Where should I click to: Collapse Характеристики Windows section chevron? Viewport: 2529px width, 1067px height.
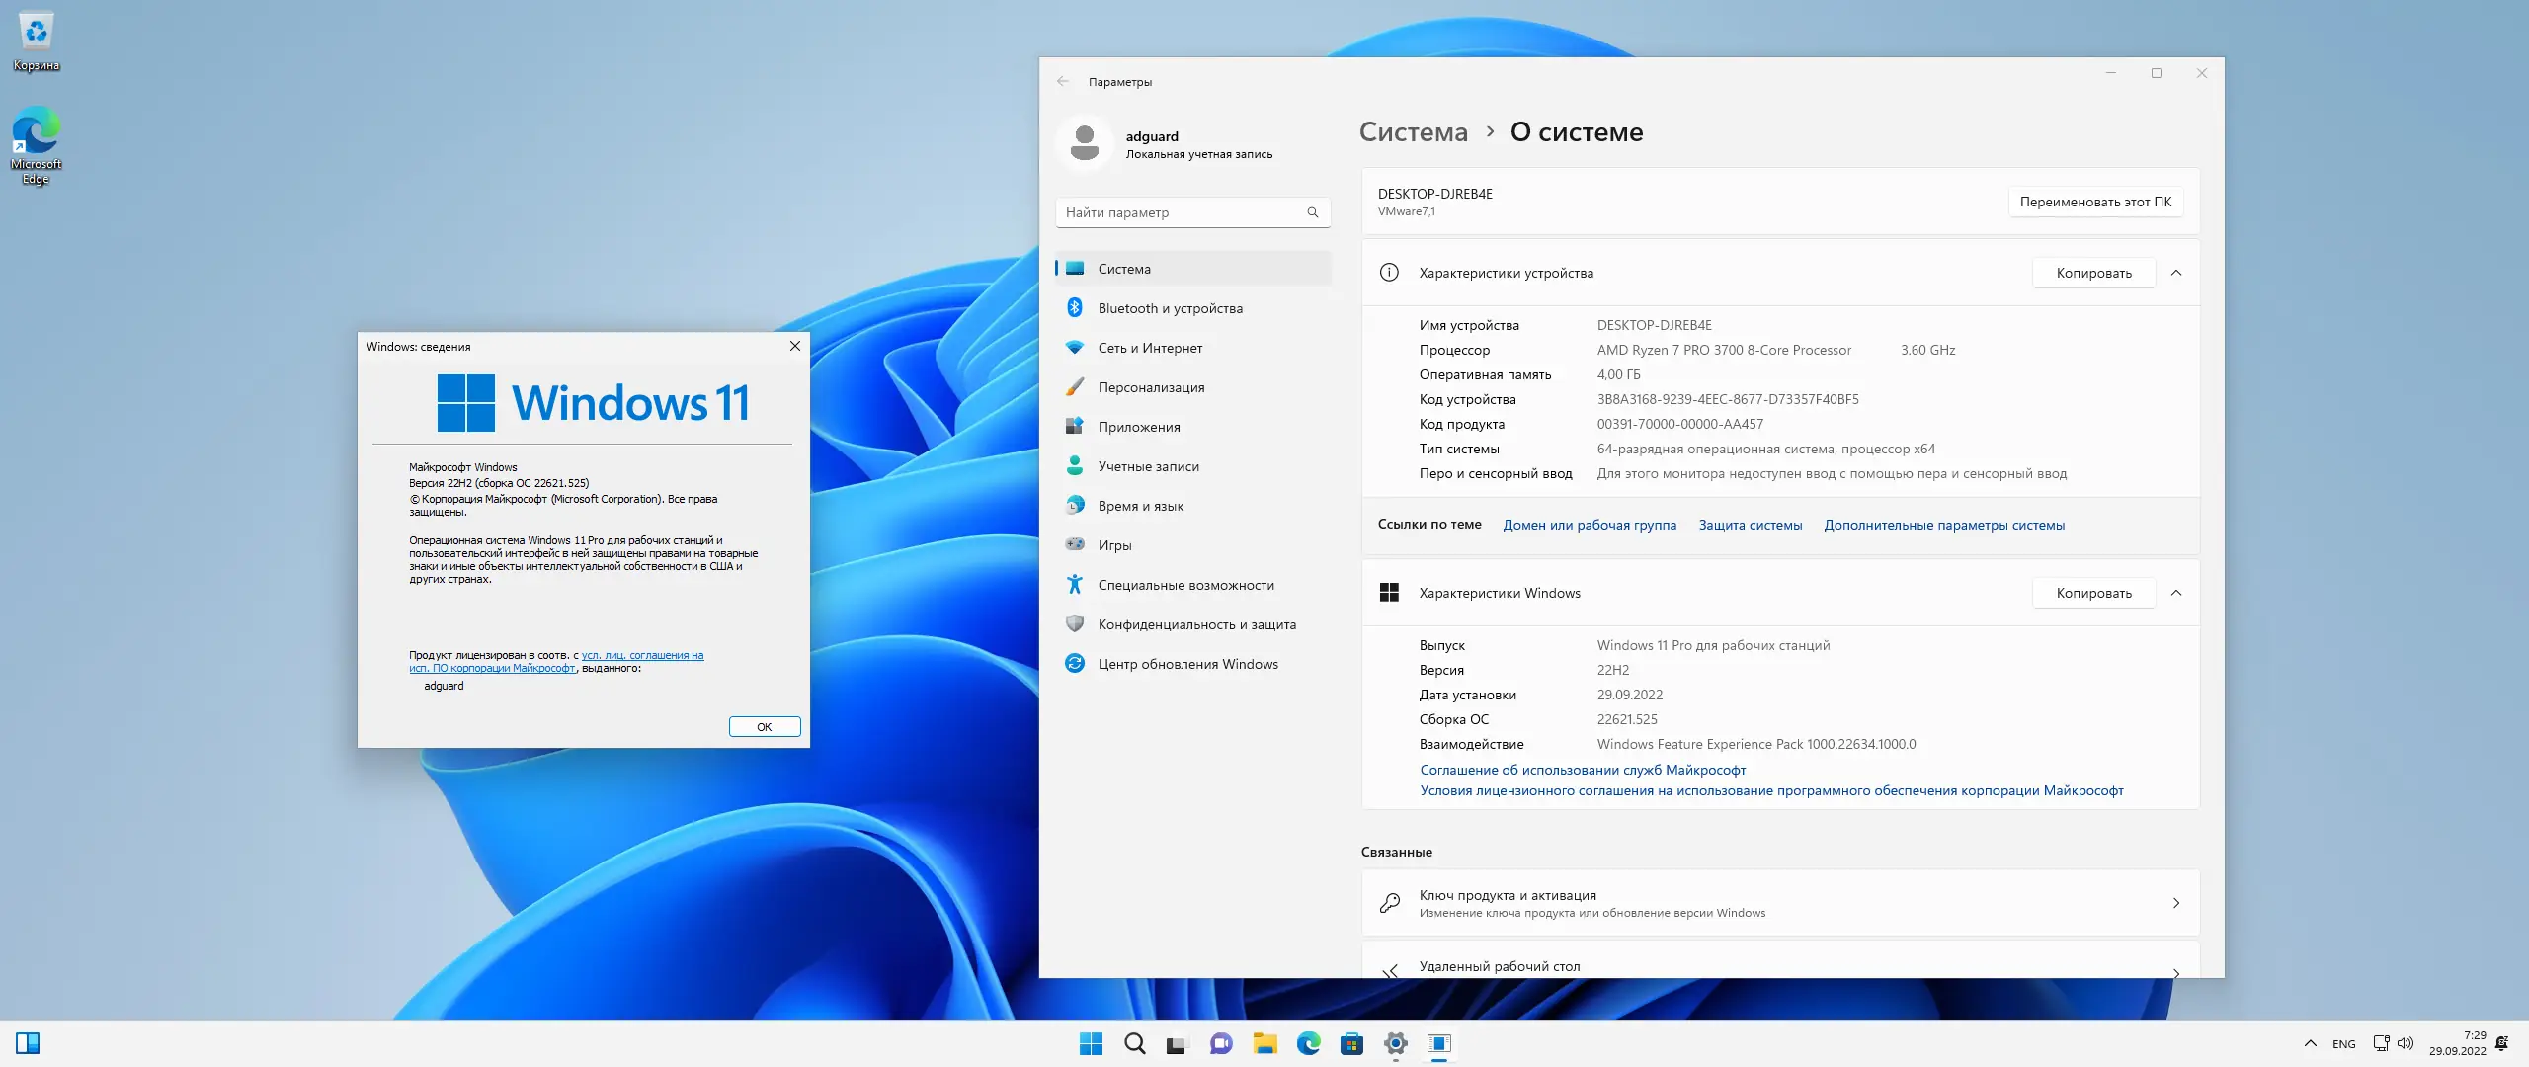(x=2176, y=593)
